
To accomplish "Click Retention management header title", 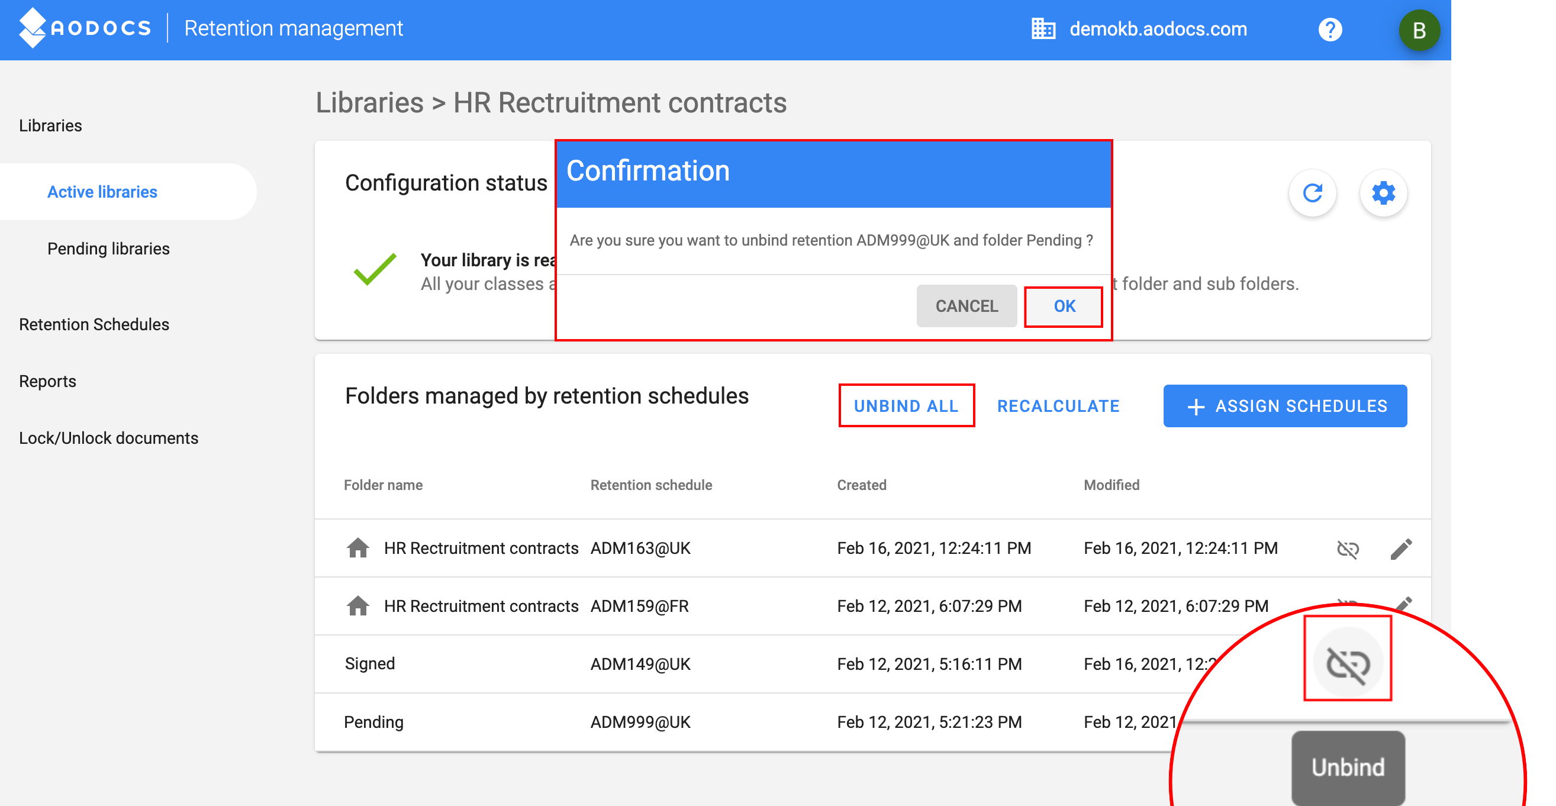I will click(x=294, y=28).
